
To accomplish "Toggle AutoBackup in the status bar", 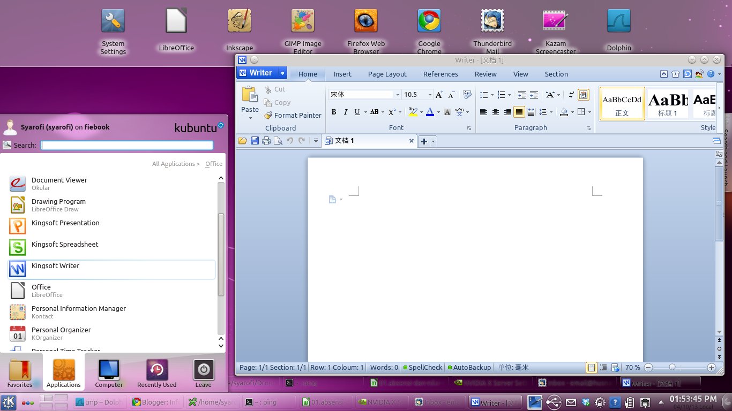I will point(469,367).
